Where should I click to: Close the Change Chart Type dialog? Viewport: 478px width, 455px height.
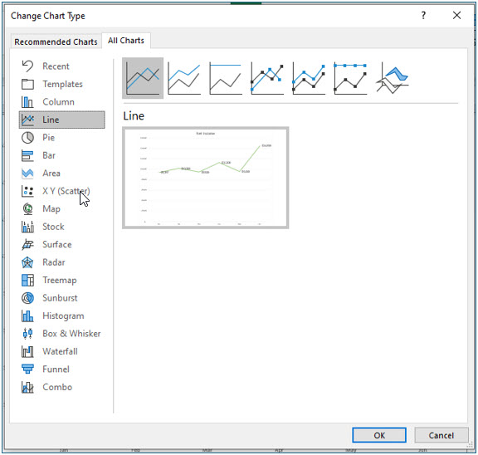pos(456,15)
